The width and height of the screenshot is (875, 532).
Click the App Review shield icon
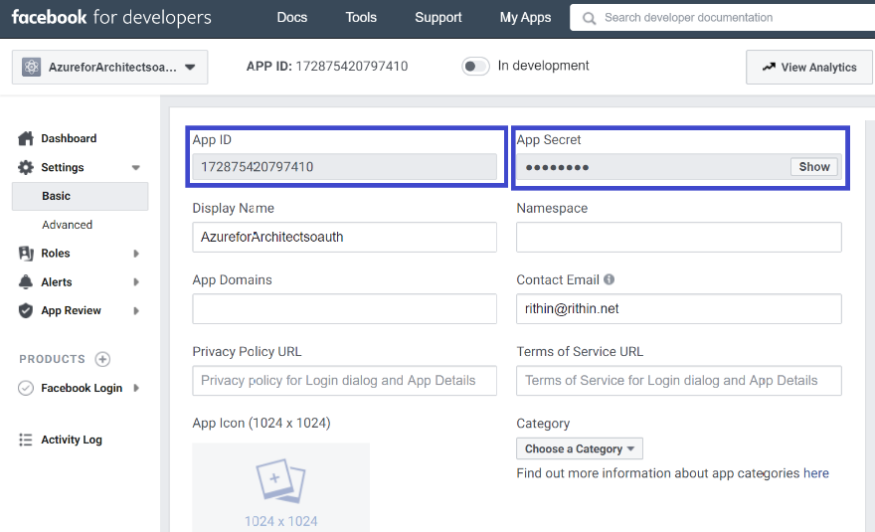pyautogui.click(x=26, y=311)
